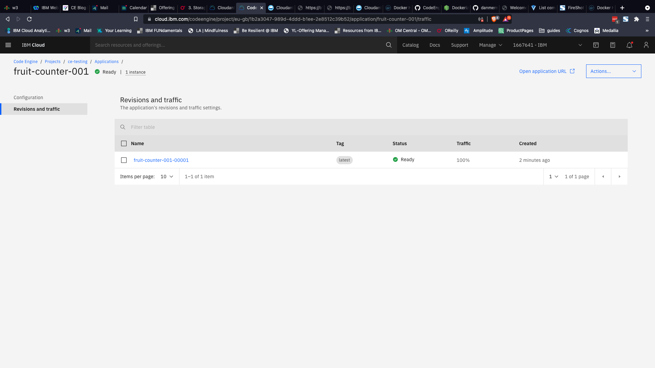Click the filter table search icon
This screenshot has width=655, height=368.
pos(123,127)
